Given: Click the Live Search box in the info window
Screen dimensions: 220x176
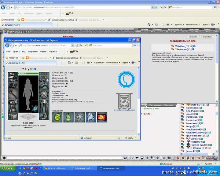Looking at the screenshot, I should pyautogui.click(x=111, y=45).
